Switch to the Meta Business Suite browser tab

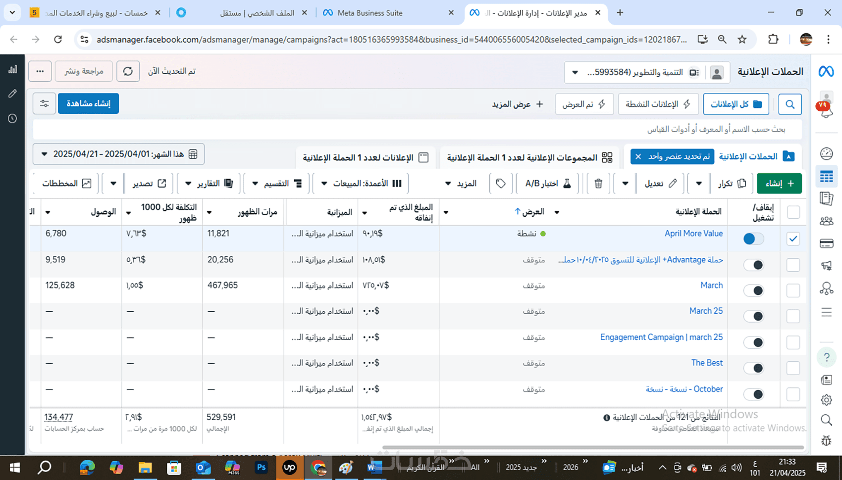388,13
